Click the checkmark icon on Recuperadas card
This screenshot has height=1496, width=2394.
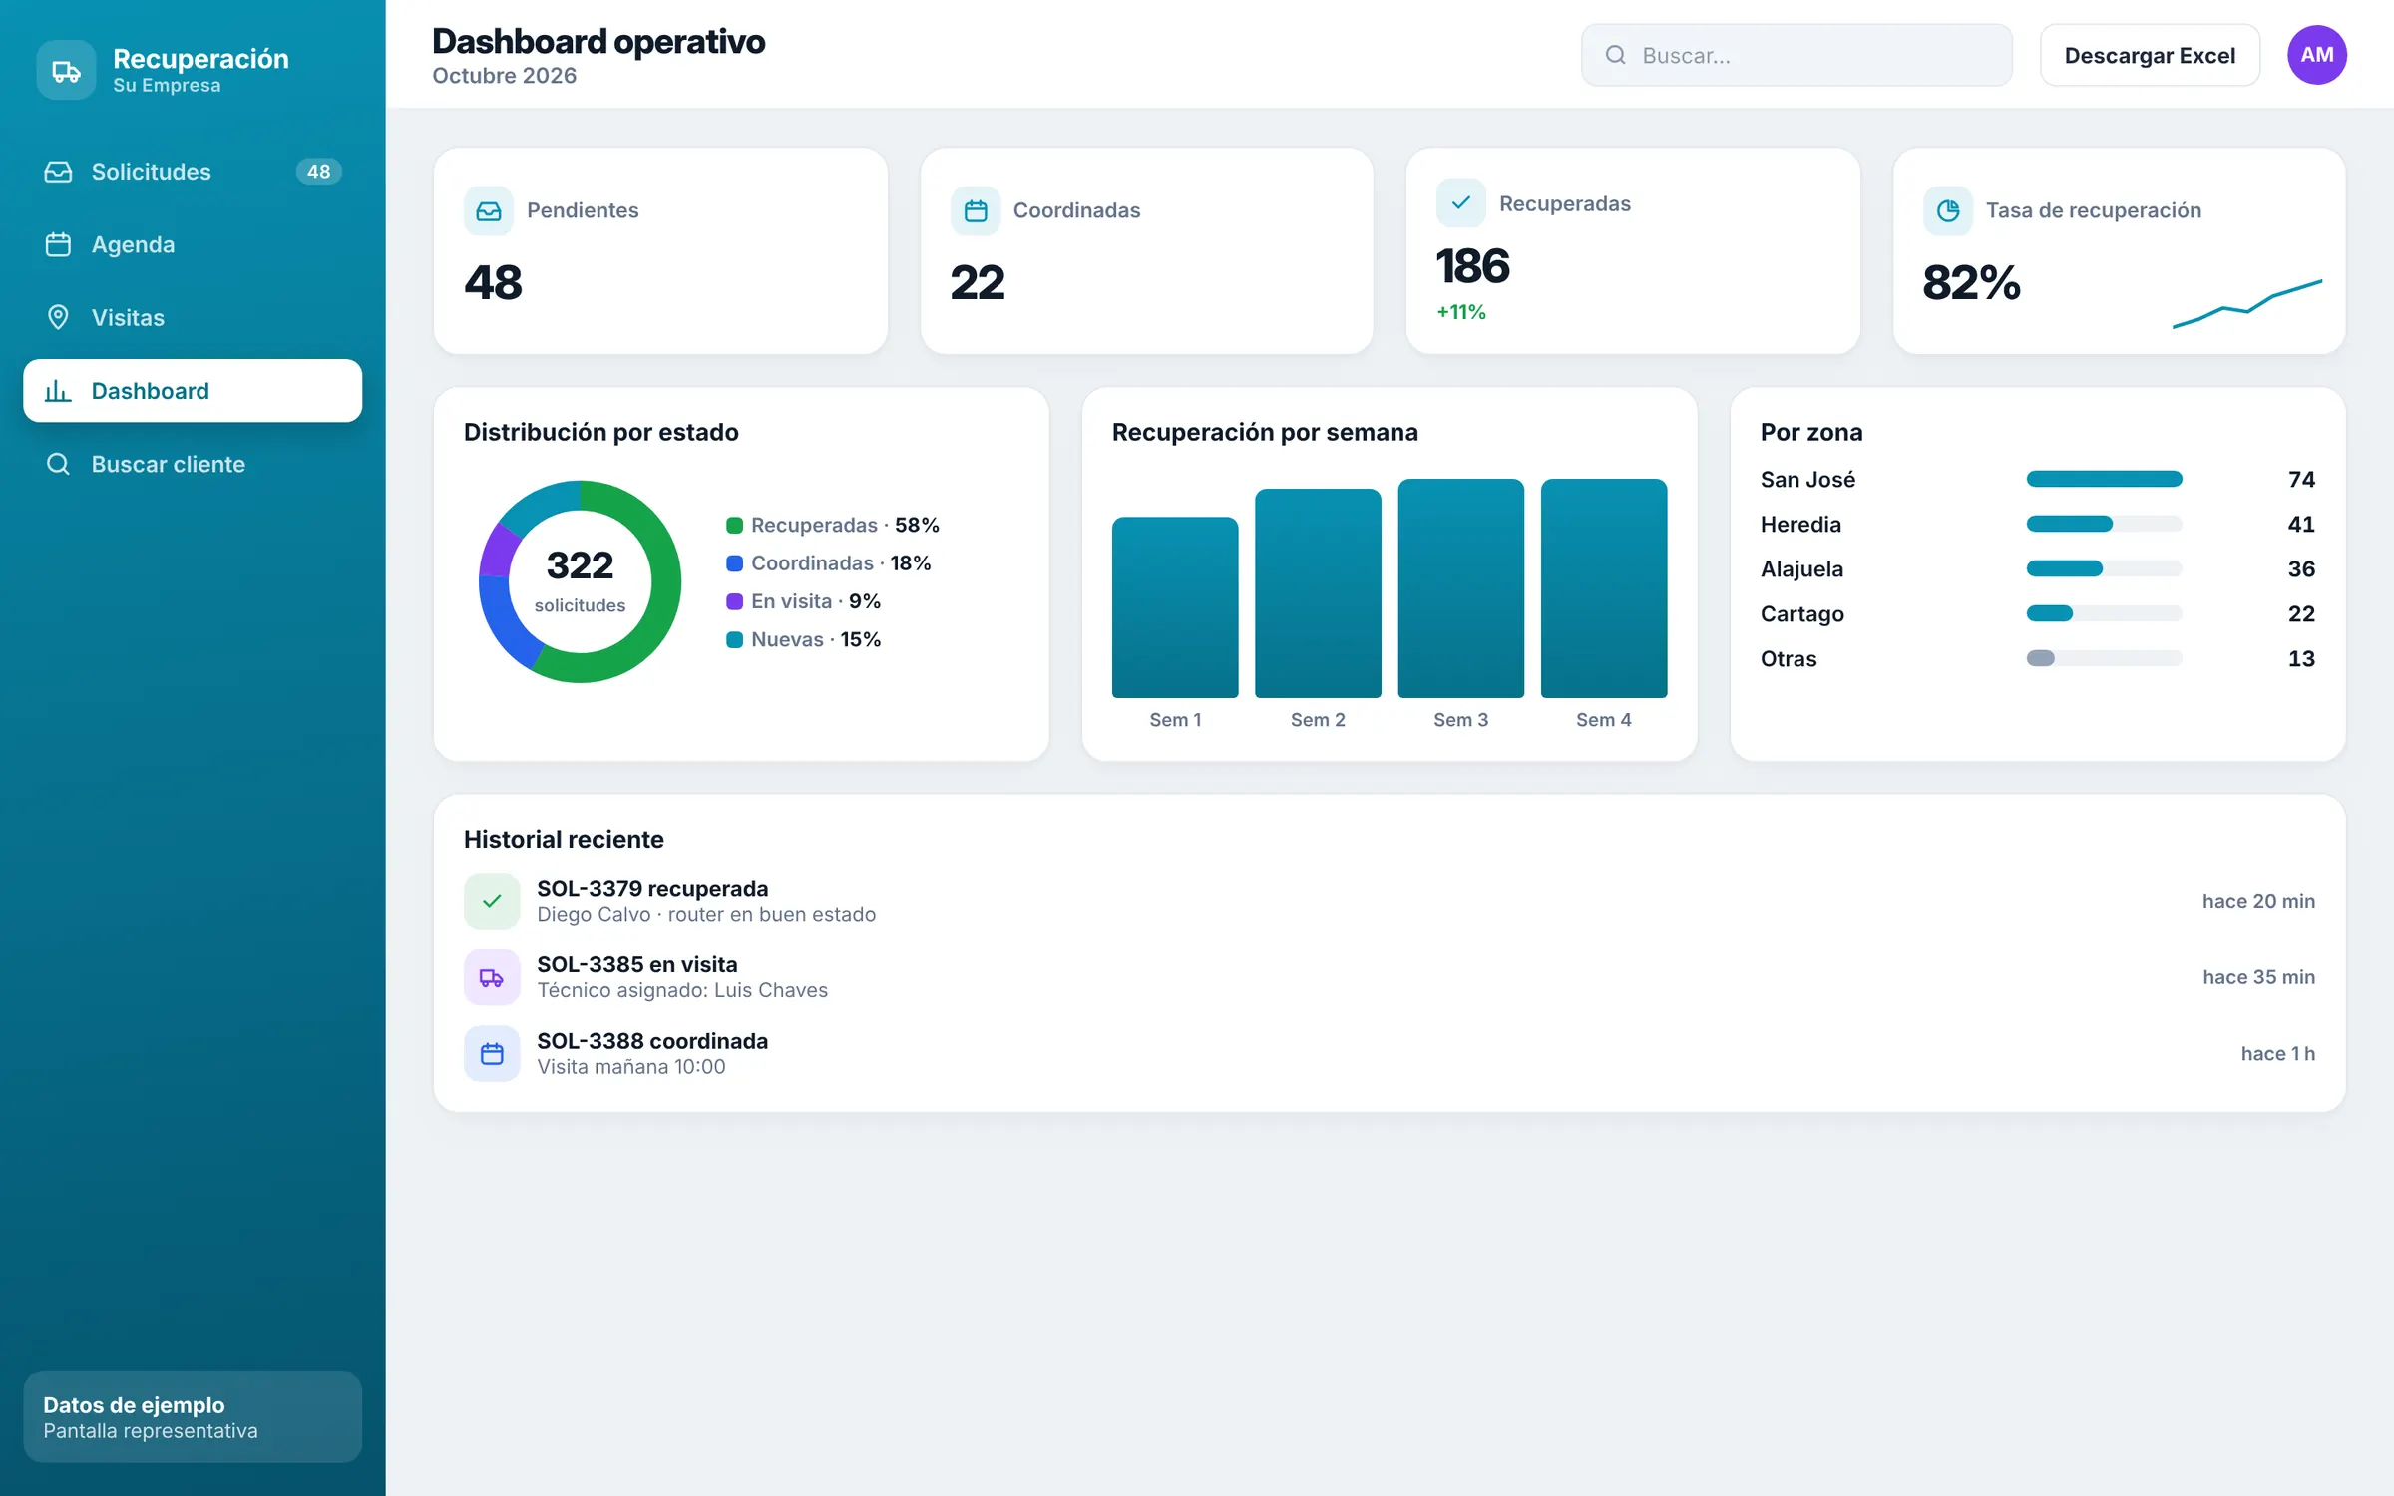pos(1461,203)
